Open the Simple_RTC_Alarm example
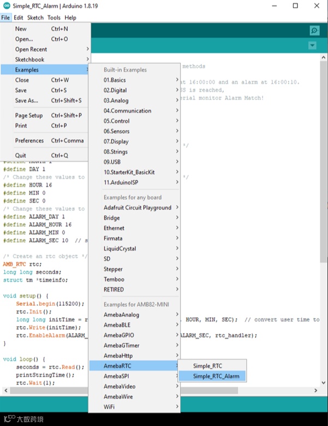328x426 pixels. click(212, 376)
